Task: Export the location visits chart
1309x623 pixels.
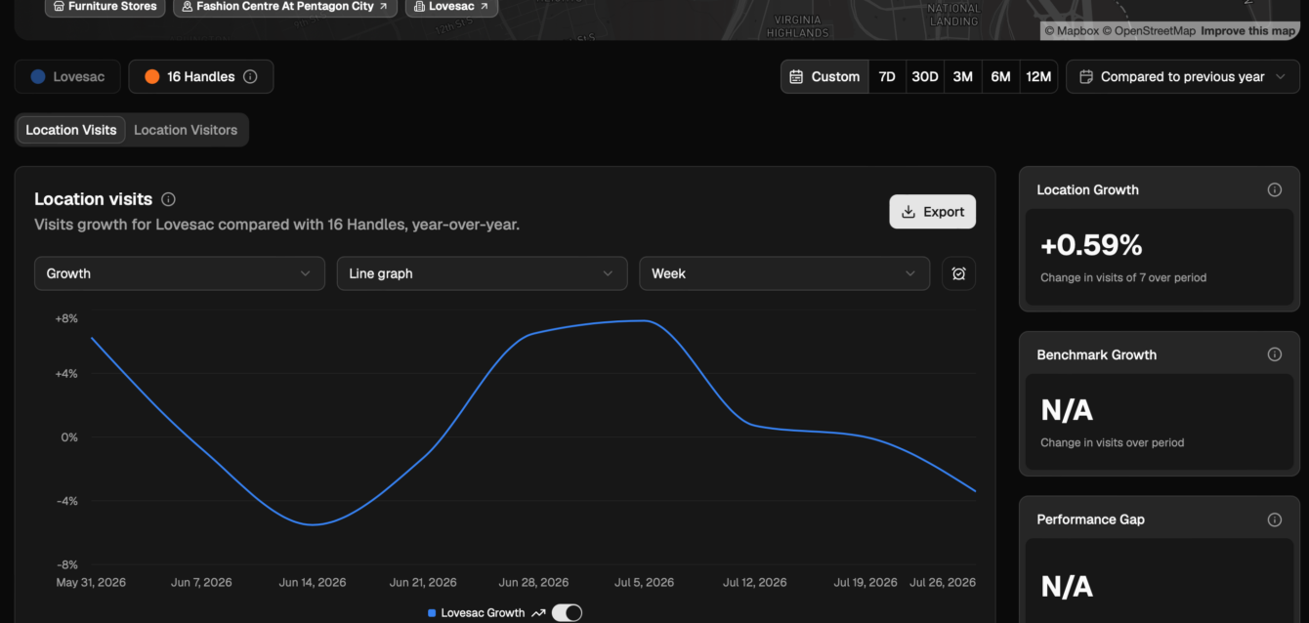Action: [932, 212]
